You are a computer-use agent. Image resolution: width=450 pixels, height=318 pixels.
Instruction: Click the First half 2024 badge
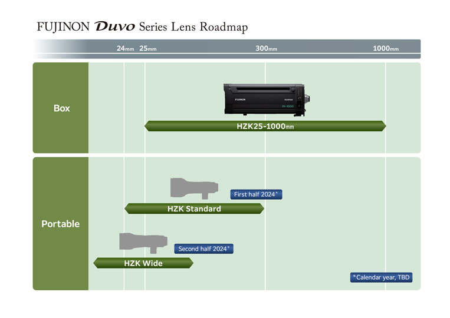(x=256, y=194)
